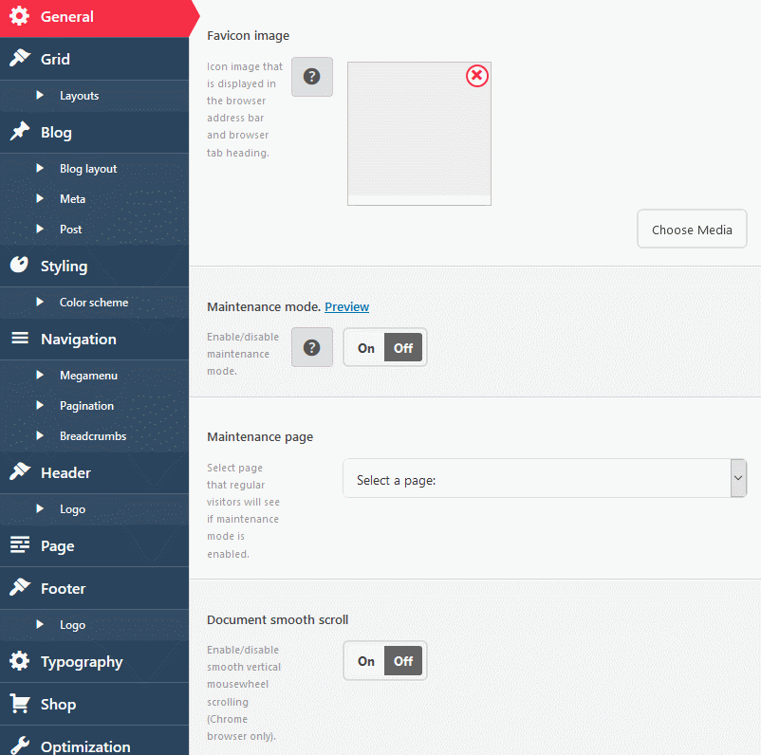Expand the Breadcrumbs arrow
The height and width of the screenshot is (755, 761).
click(x=40, y=435)
